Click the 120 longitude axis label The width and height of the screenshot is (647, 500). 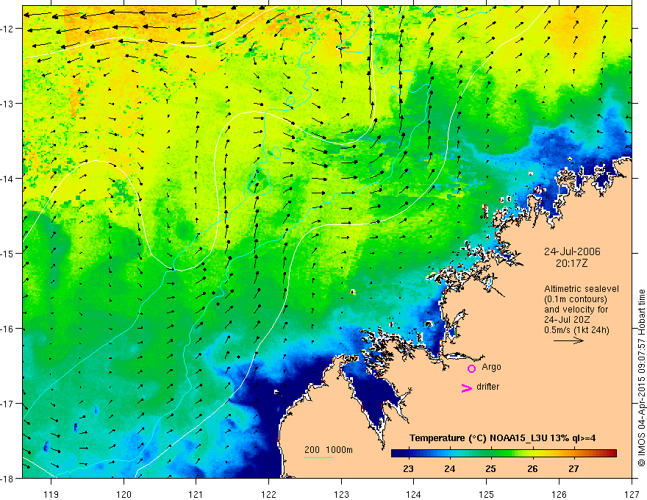tap(124, 494)
